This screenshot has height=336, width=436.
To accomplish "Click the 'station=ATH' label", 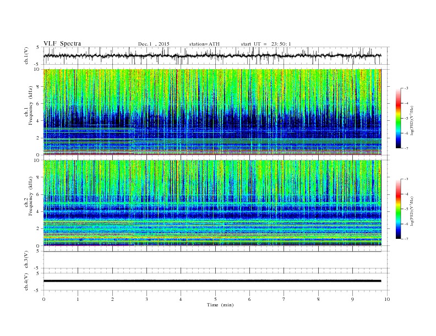I will pos(204,44).
